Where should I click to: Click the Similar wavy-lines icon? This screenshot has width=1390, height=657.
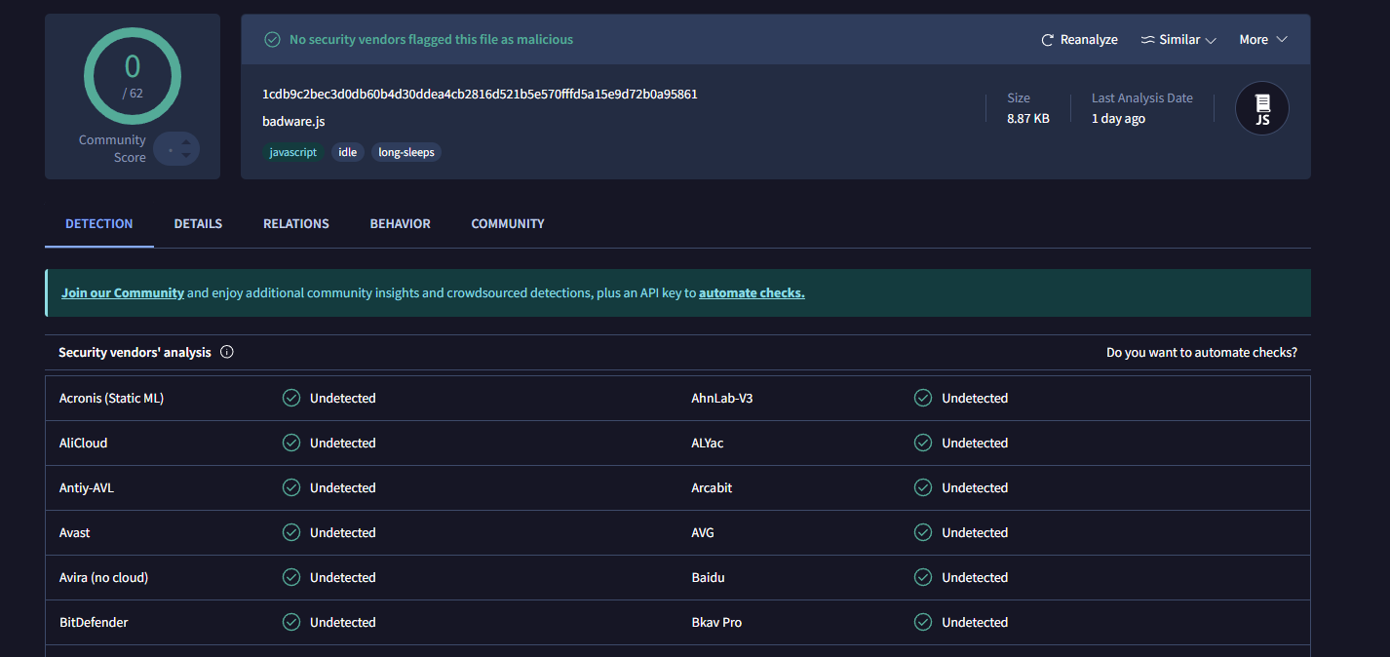pyautogui.click(x=1147, y=40)
